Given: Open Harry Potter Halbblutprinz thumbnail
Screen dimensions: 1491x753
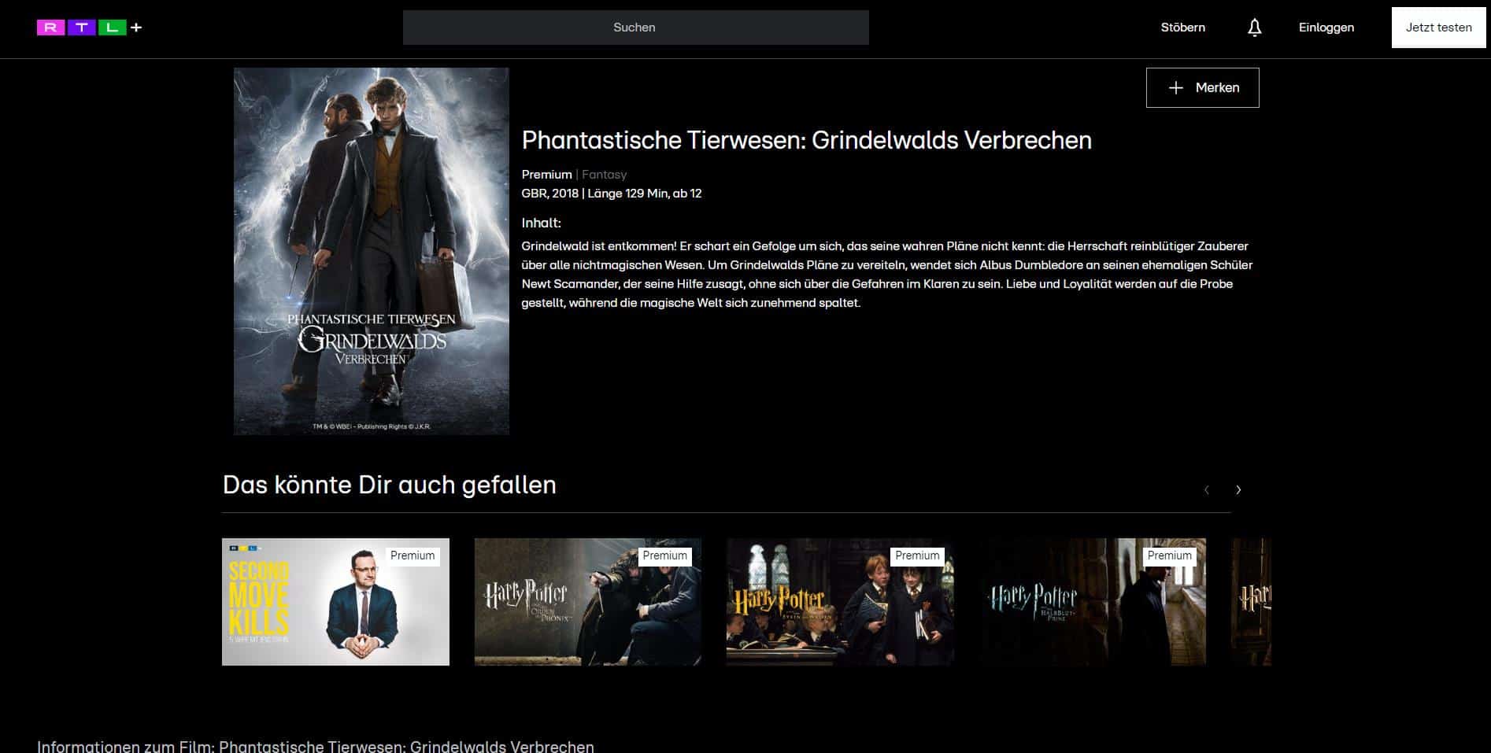Looking at the screenshot, I should (1093, 602).
